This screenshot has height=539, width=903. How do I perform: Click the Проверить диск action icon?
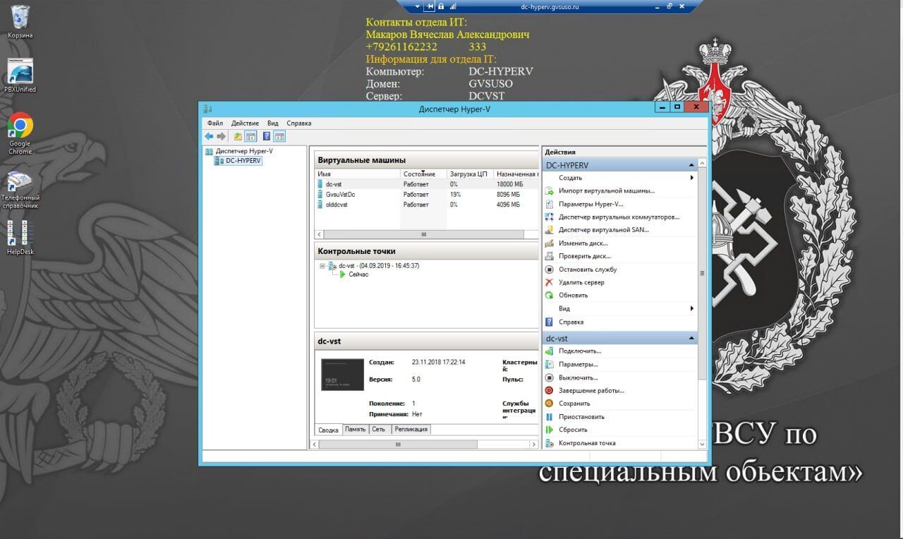point(550,256)
